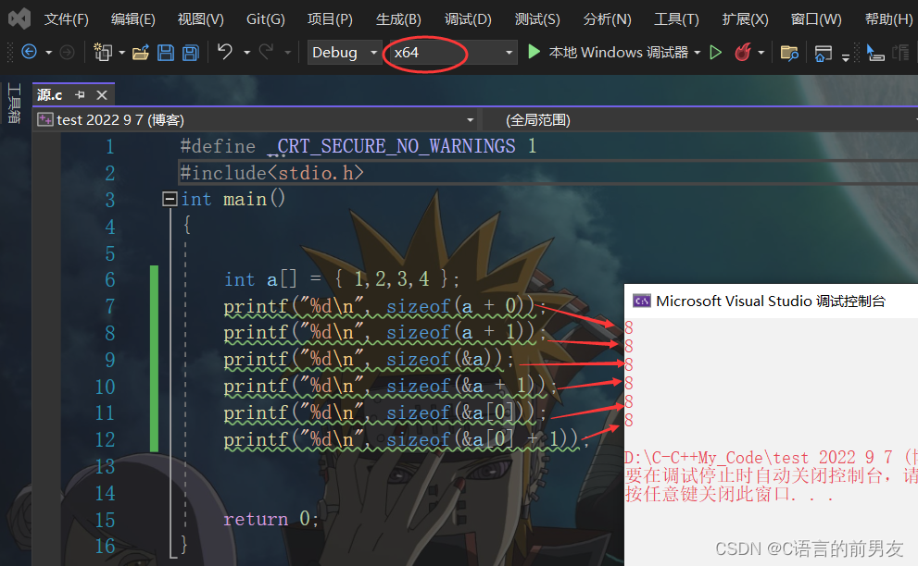Open the 项目(P) menu
The height and width of the screenshot is (566, 918).
(x=330, y=19)
